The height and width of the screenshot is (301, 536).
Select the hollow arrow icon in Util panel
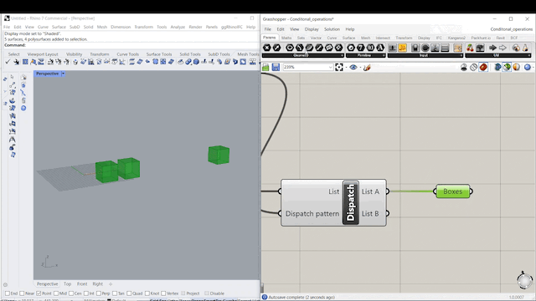[x=502, y=48]
